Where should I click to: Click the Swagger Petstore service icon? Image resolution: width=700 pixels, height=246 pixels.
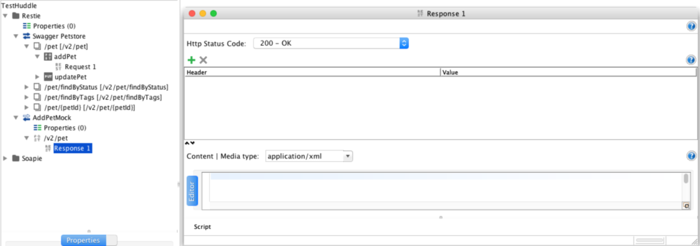27,36
